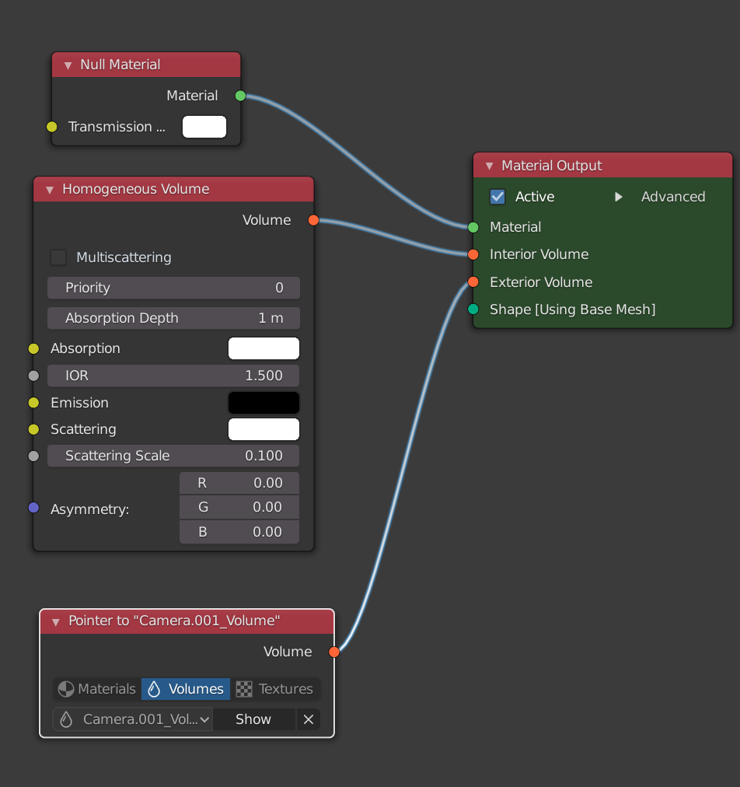The width and height of the screenshot is (740, 787).
Task: Switch to the Textures tab in Pointer node
Action: pos(276,689)
